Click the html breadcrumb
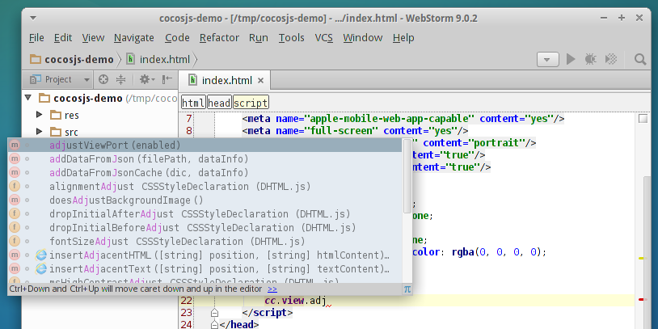Screen dimensions: 658x329 pyautogui.click(x=193, y=103)
